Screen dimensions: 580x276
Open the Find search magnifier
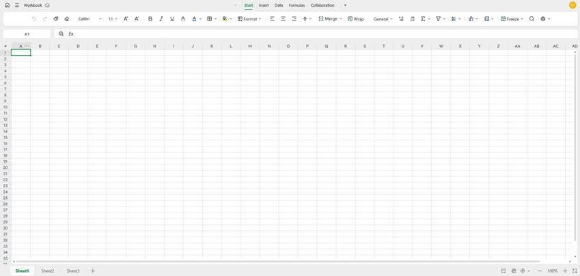point(531,19)
